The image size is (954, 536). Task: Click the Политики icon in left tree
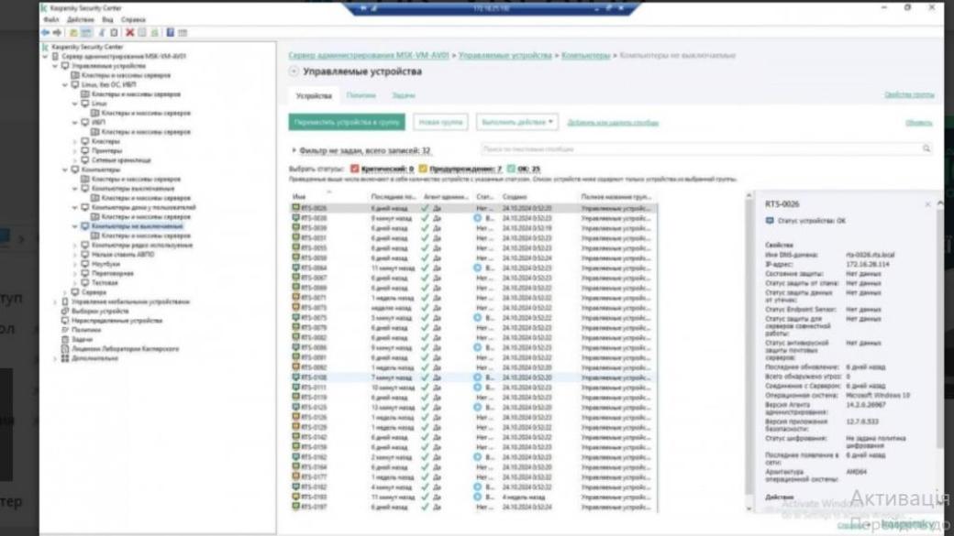[x=65, y=330]
